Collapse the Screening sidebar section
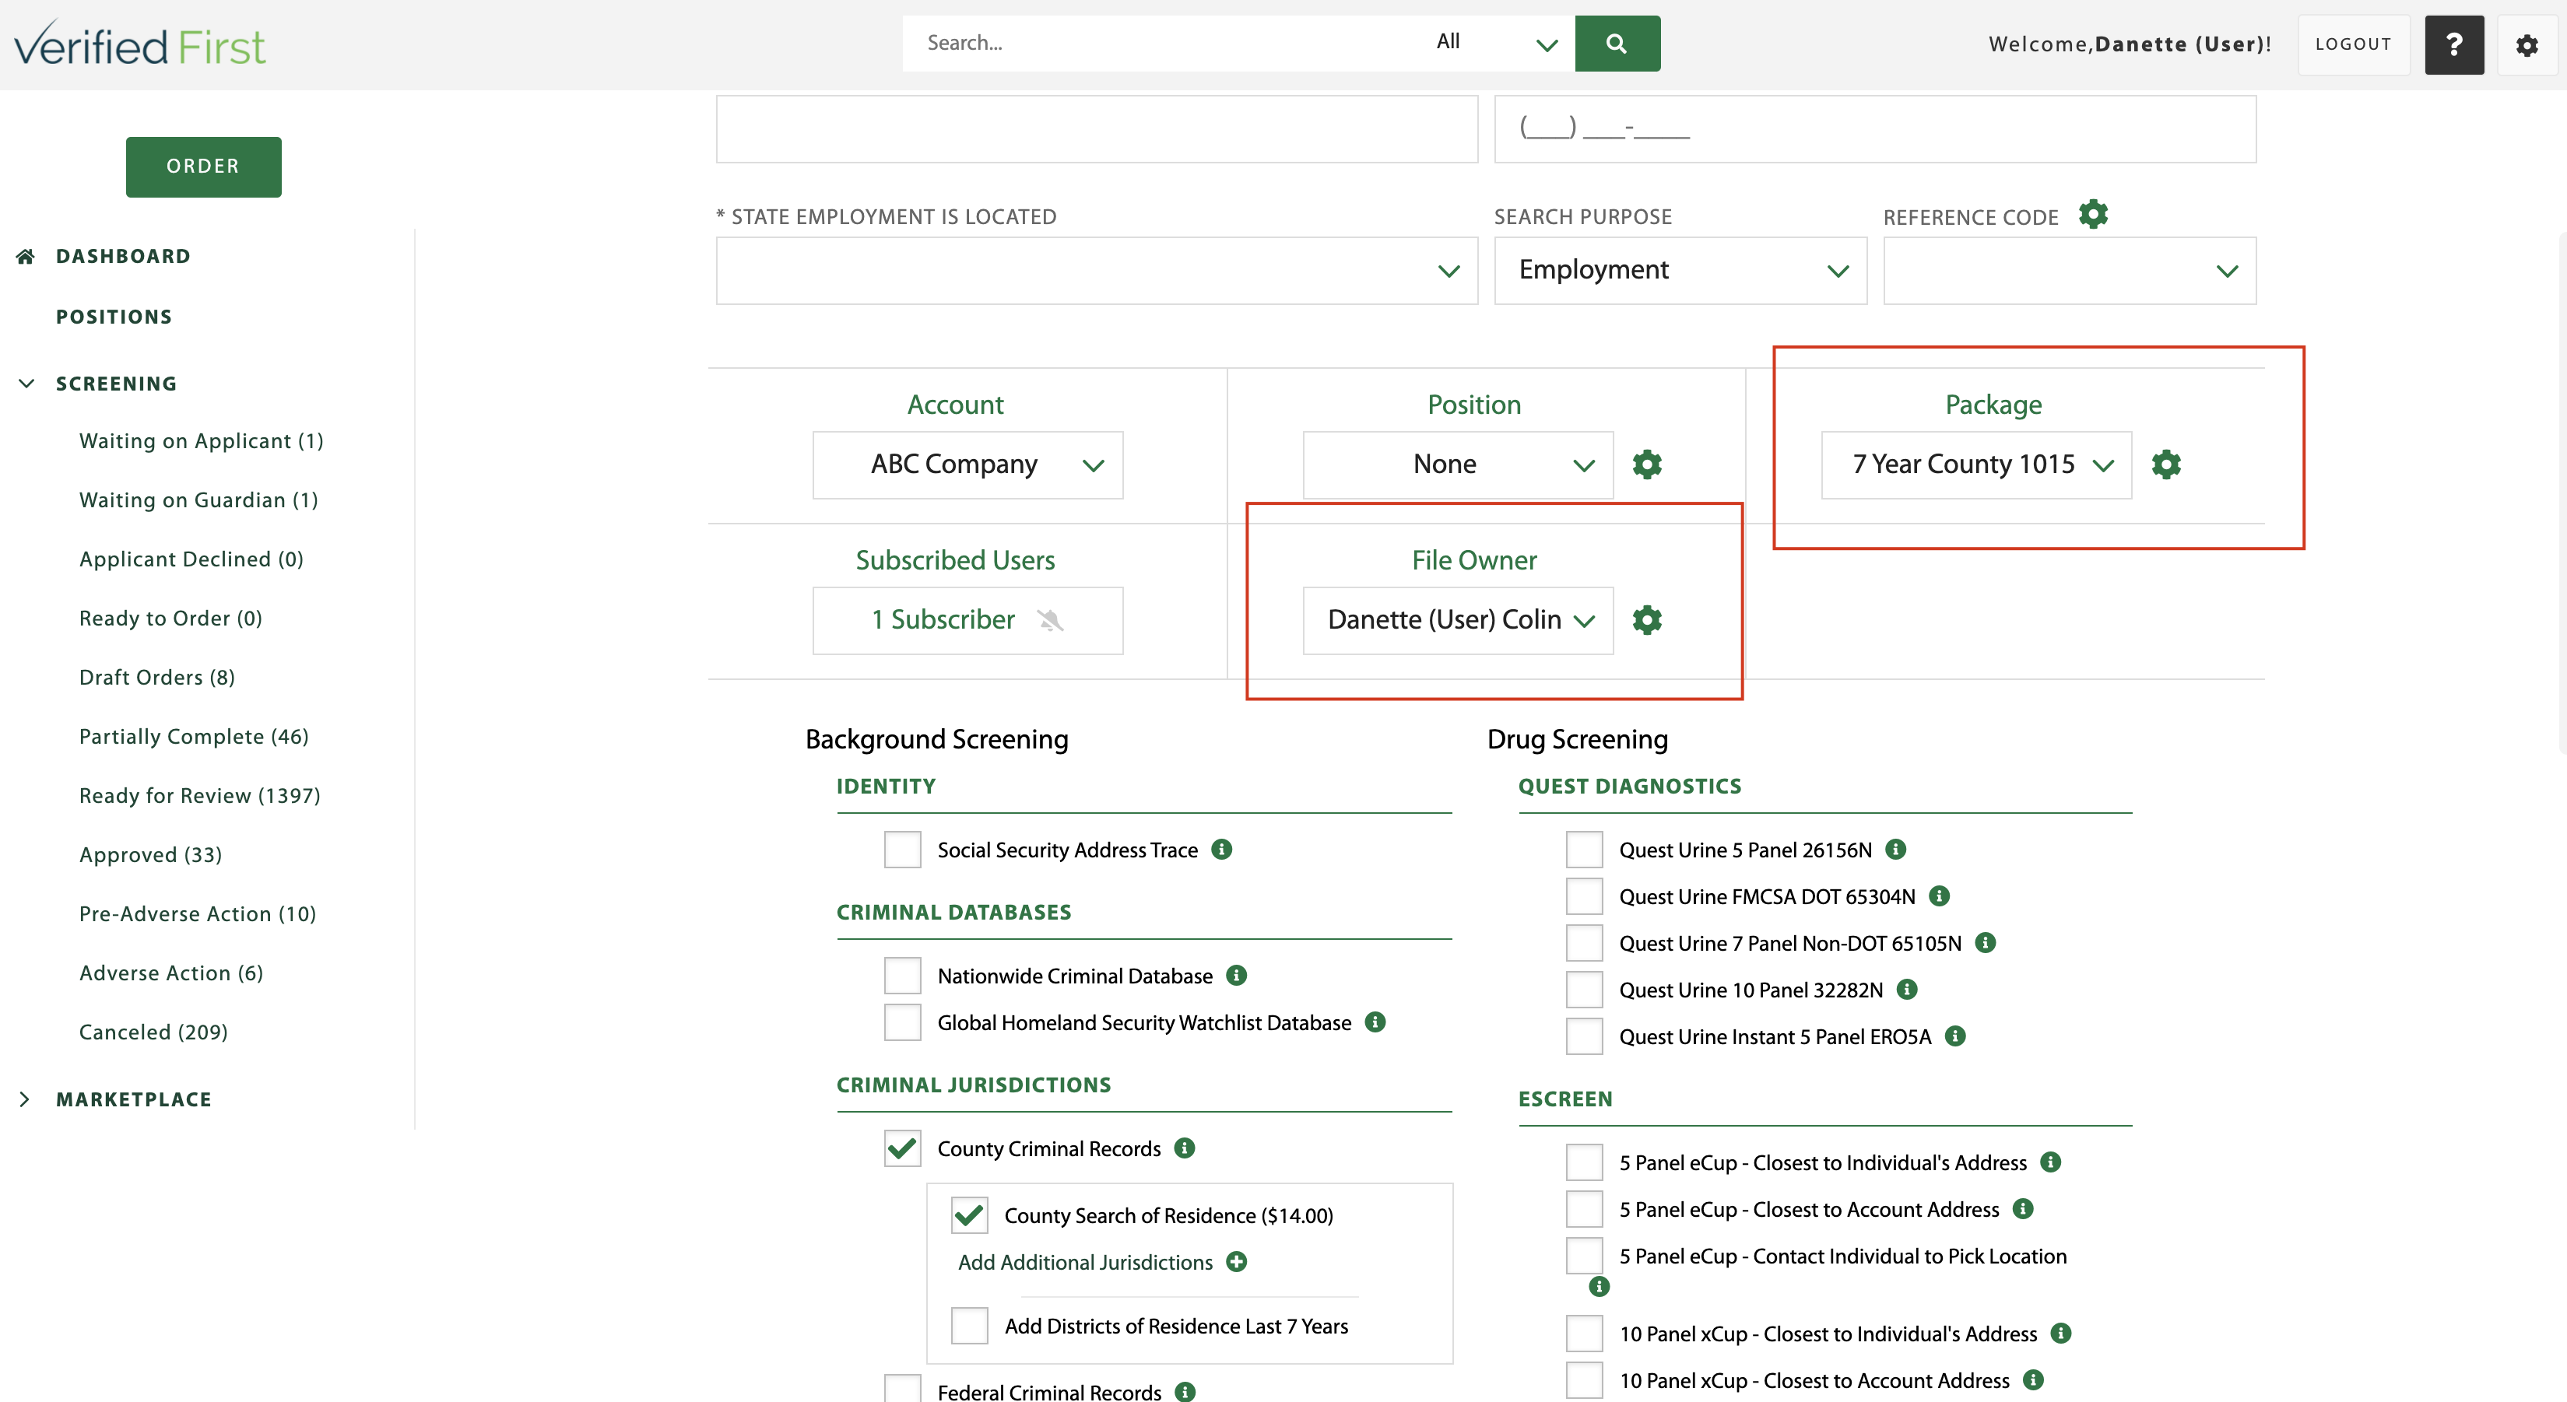Screen dimensions: 2567x1402 click(27, 384)
